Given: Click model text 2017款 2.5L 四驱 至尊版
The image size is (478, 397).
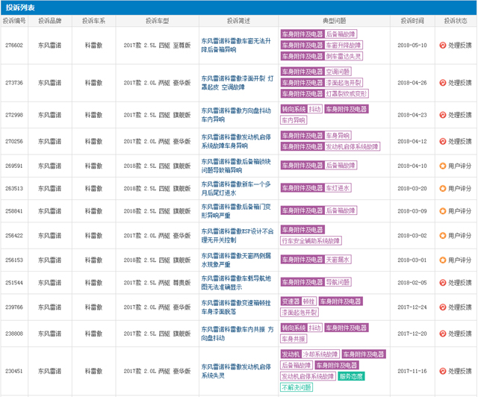Looking at the screenshot, I should pyautogui.click(x=157, y=46).
